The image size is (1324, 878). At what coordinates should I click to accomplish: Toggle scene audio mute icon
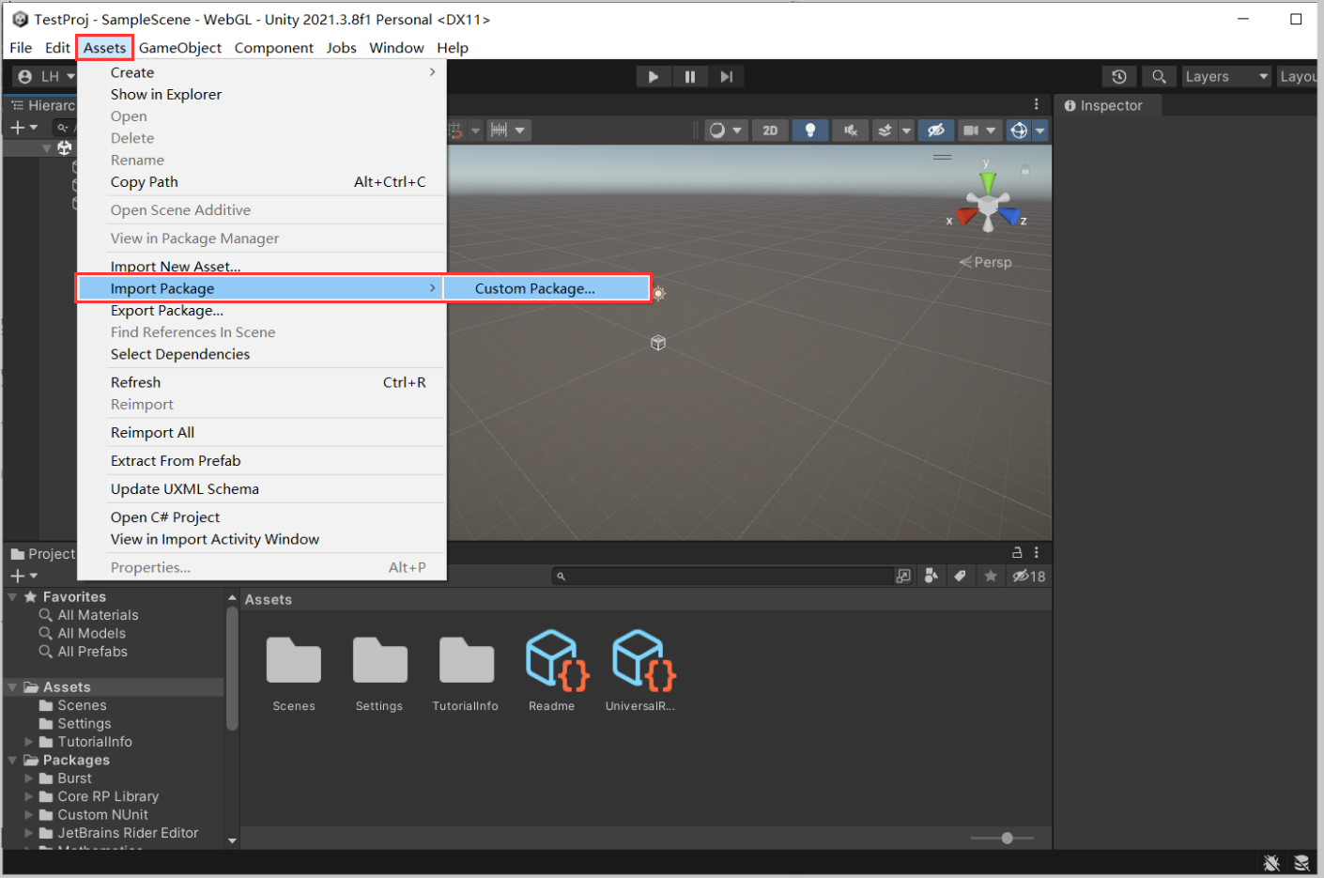851,131
